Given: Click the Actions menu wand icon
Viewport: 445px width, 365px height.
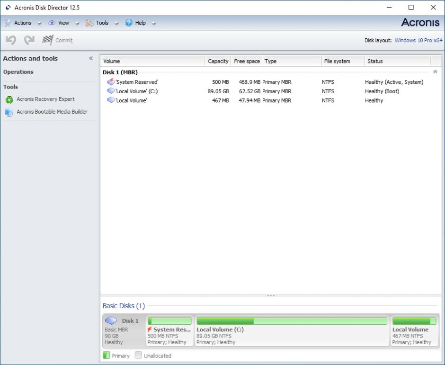Looking at the screenshot, I should (x=8, y=23).
